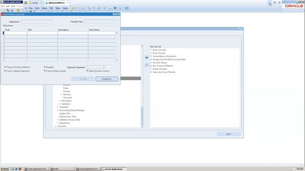This screenshot has height=171, width=305.
Task: Select Post Journals in Top Ten List
Action: [x=158, y=53]
